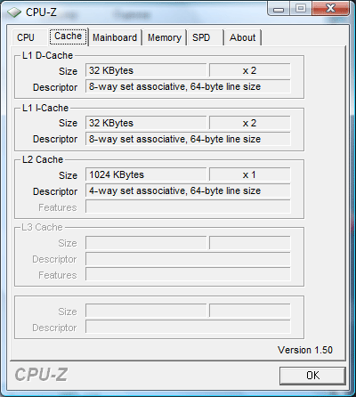The height and width of the screenshot is (397, 356).
Task: Click the L2 Cache group label
Action: 43,159
